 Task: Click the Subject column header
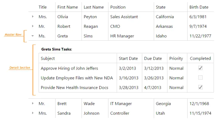(48, 58)
